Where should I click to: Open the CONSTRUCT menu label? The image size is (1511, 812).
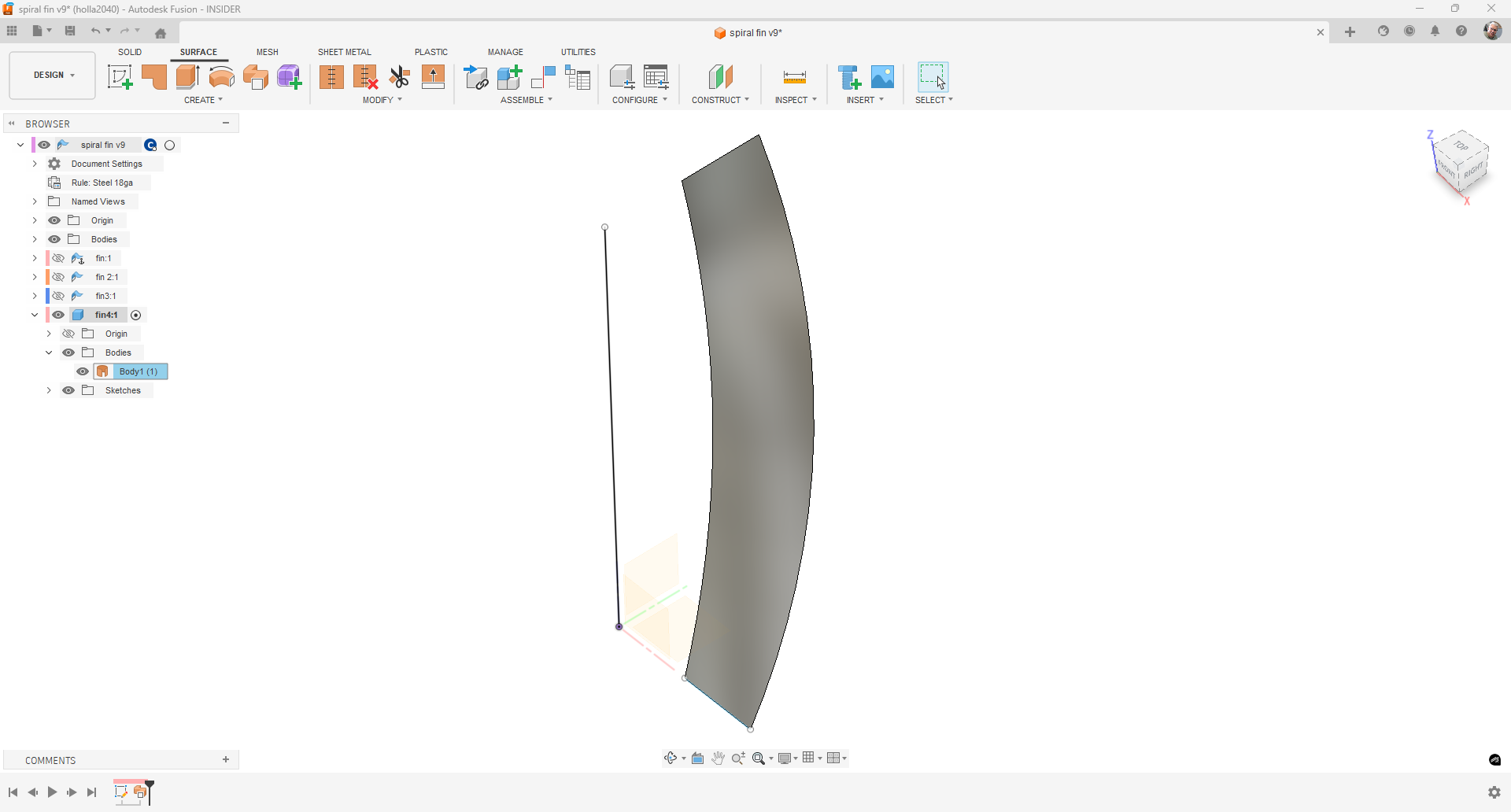[x=719, y=100]
